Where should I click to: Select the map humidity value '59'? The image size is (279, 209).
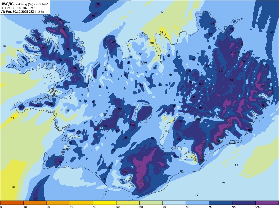pos(159,56)
